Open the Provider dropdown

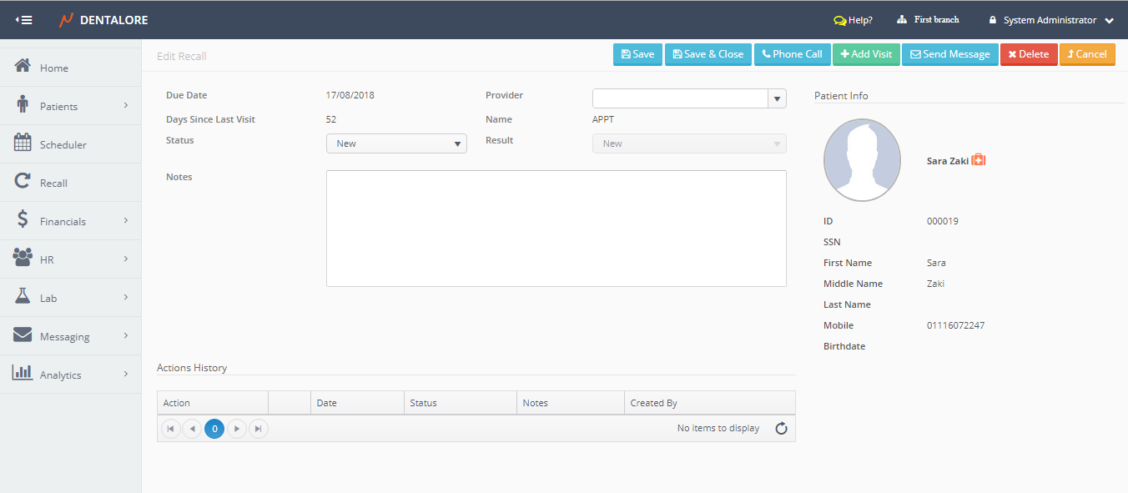[777, 98]
